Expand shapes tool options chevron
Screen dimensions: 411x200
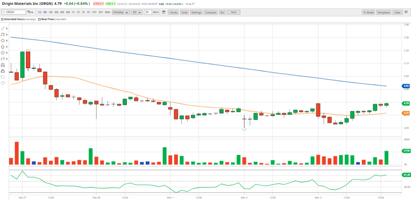pyautogui.click(x=7, y=40)
